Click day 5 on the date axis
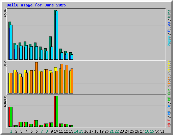 coord(31,131)
